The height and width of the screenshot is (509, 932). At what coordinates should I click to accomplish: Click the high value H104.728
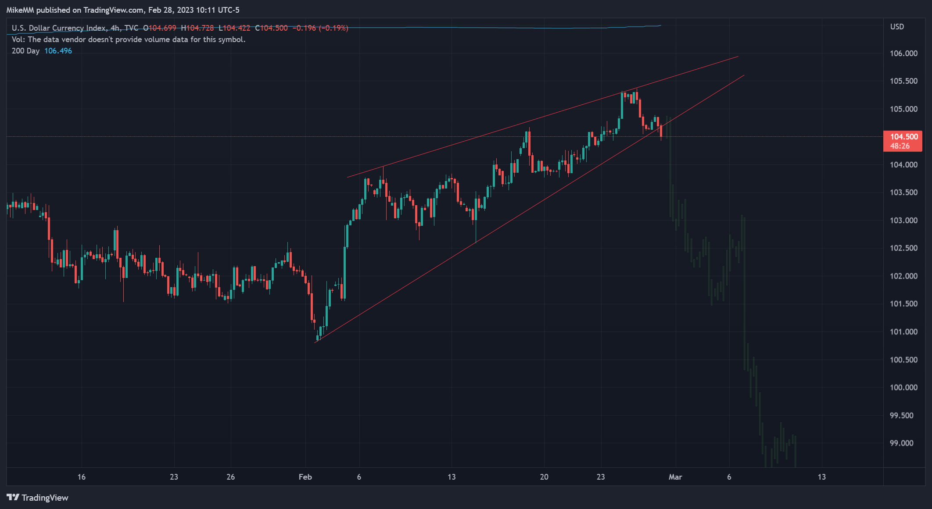point(197,28)
